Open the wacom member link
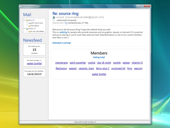 138,69
